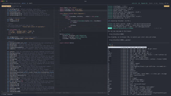This screenshot has width=171, height=96.
Task: Select the tmux editor window tab
Action: tap(24, 3)
